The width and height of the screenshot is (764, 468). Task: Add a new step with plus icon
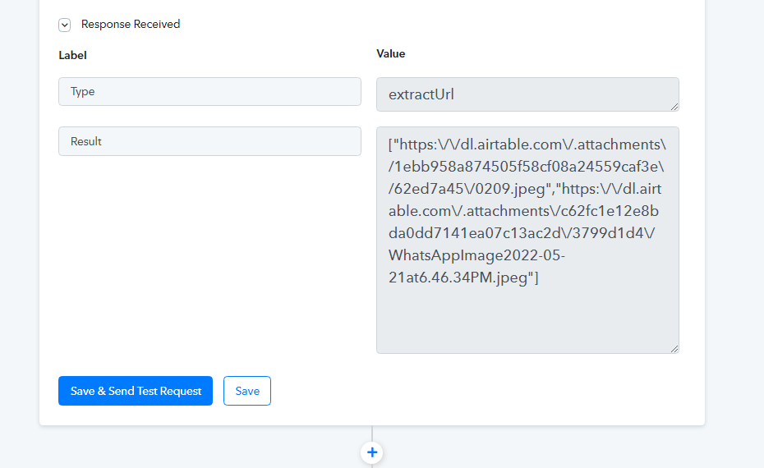(372, 452)
